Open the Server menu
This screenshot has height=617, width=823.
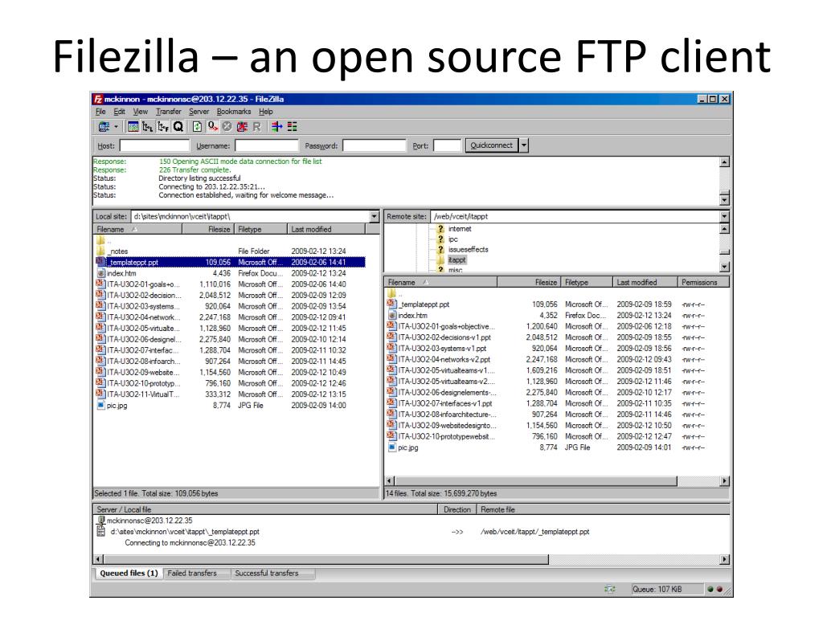coord(199,112)
